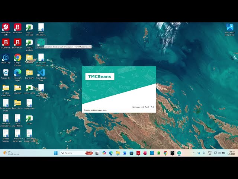Image resolution: width=238 pixels, height=179 pixels.
Task: Open the Exercise08 folder
Action: [x=29, y=74]
